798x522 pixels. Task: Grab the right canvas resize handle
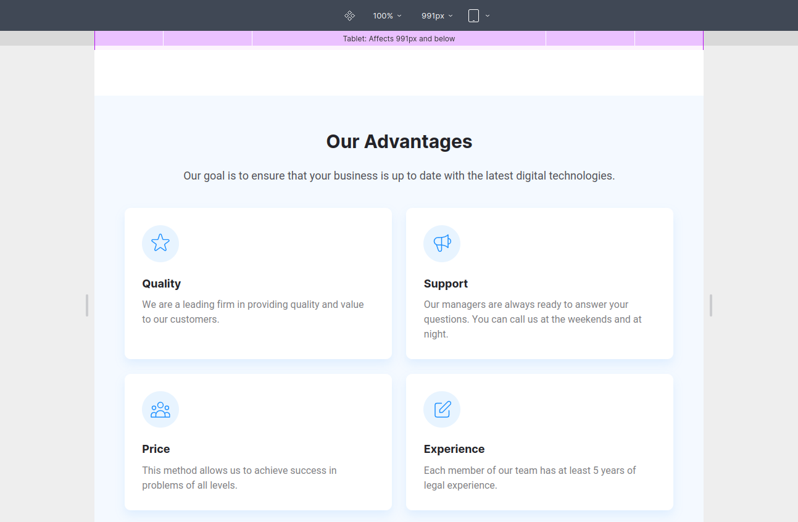pyautogui.click(x=711, y=305)
